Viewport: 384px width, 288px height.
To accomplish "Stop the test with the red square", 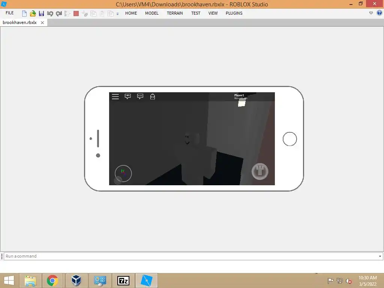I will click(x=76, y=13).
